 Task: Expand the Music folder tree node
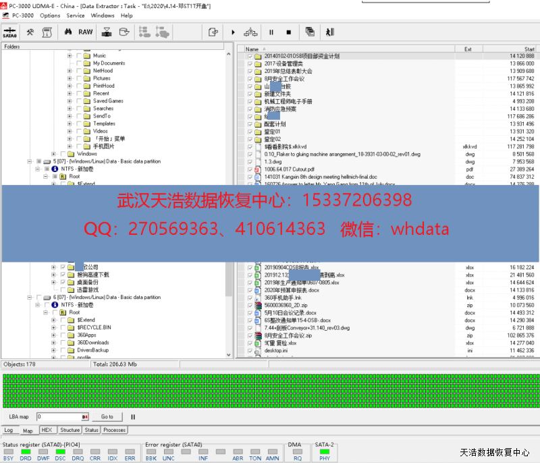(70, 55)
